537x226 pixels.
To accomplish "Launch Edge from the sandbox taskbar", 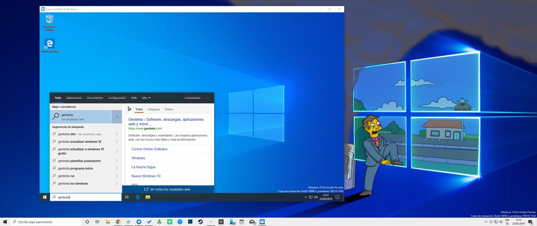I will (x=137, y=197).
